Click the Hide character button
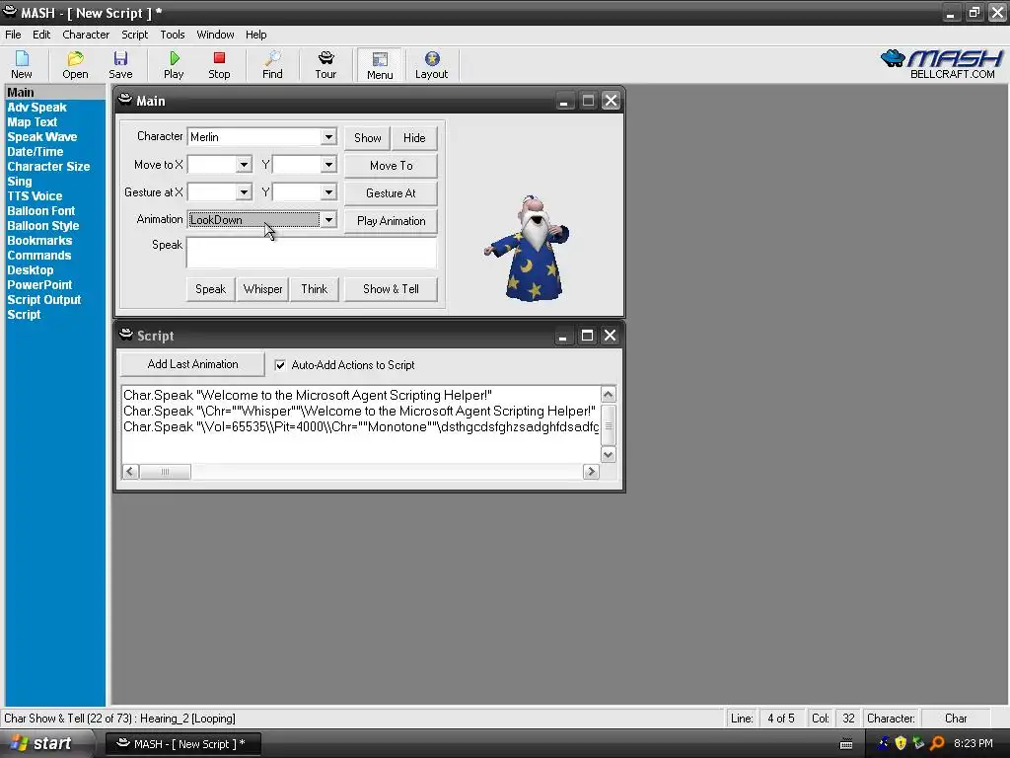 pos(414,138)
